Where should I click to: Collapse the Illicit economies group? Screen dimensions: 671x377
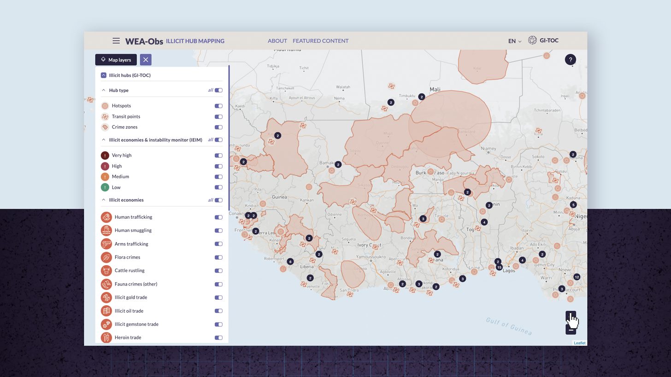click(x=104, y=200)
